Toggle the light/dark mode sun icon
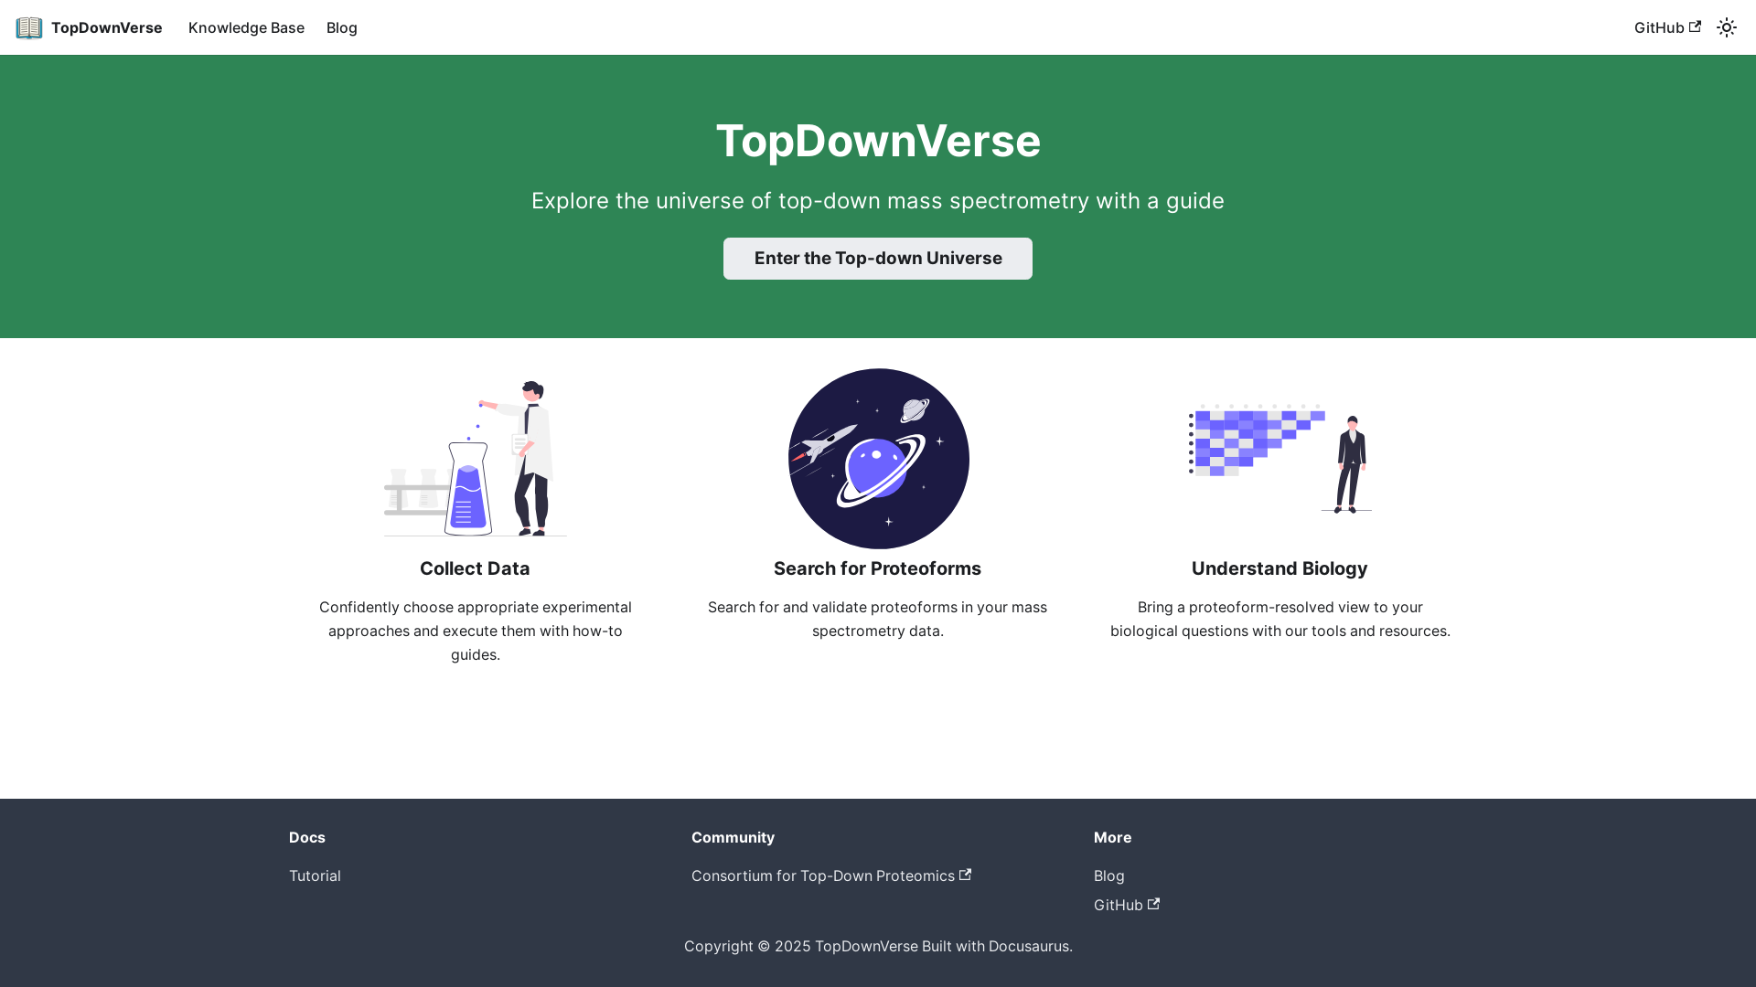This screenshot has width=1756, height=987. 1727,27
